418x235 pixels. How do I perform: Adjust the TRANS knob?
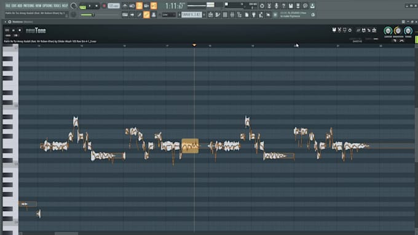coord(408,31)
